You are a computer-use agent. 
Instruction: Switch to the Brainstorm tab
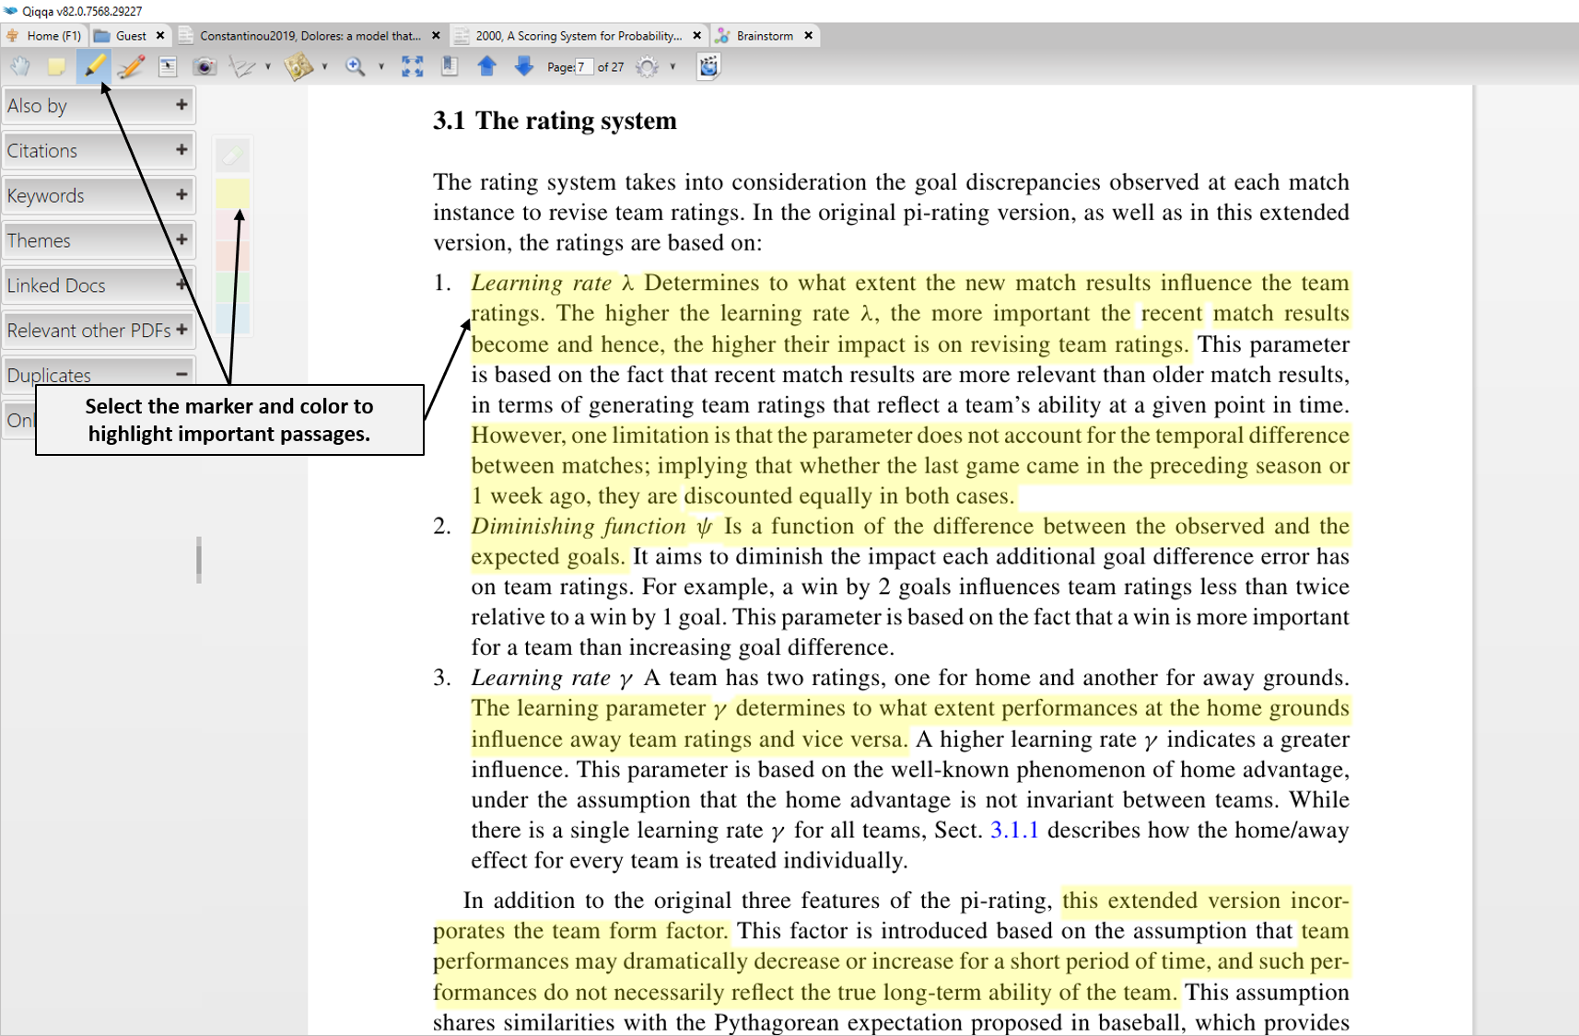click(765, 36)
